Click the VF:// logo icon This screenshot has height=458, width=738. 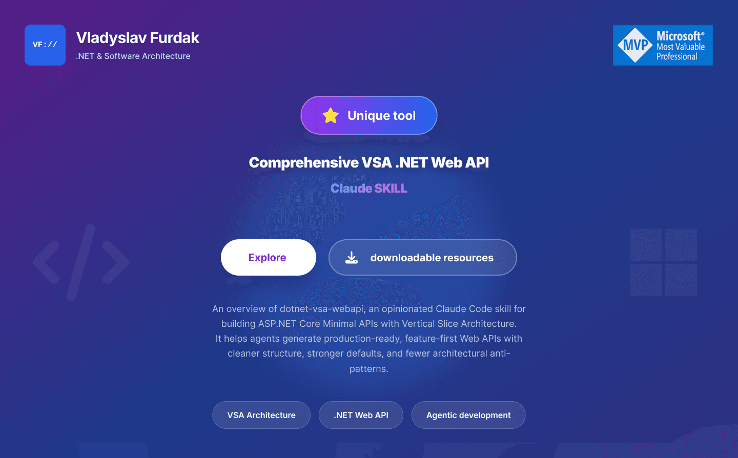(45, 45)
